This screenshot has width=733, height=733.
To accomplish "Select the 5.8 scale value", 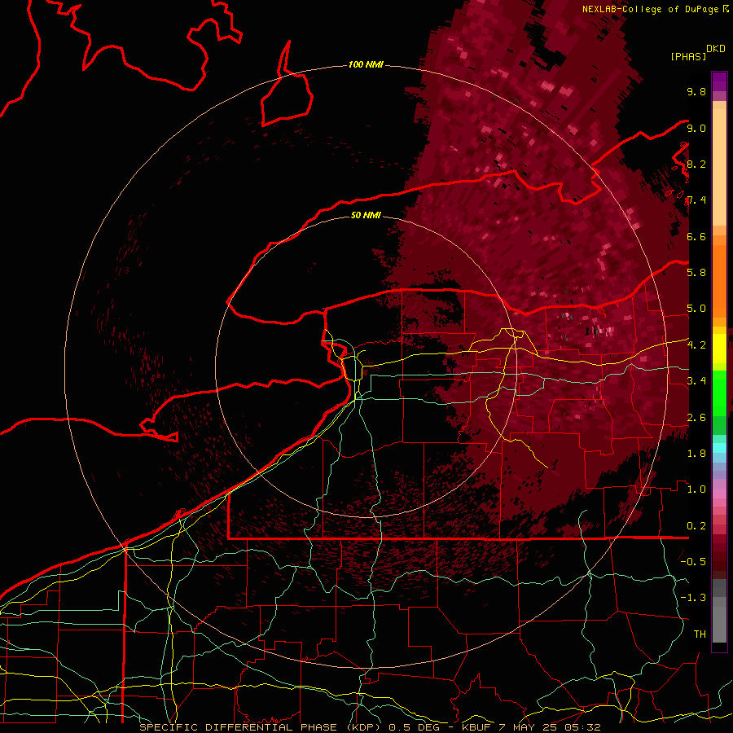I will [x=696, y=273].
